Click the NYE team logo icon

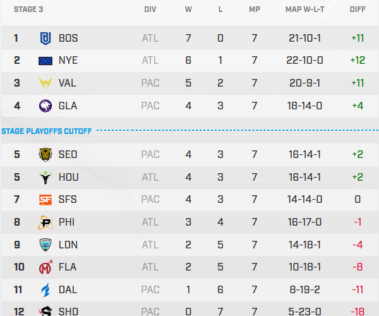coord(45,61)
